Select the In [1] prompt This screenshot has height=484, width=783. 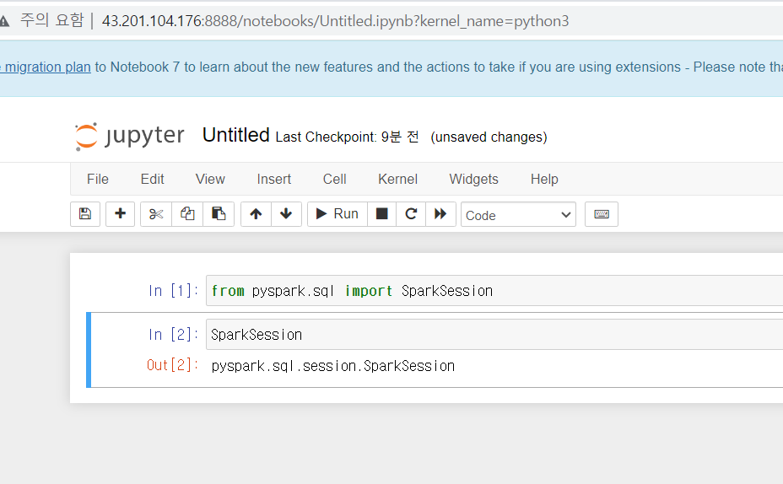[x=173, y=290]
